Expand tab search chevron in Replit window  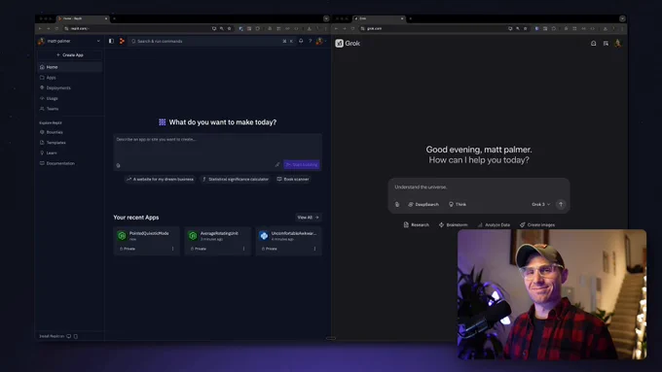pos(326,18)
